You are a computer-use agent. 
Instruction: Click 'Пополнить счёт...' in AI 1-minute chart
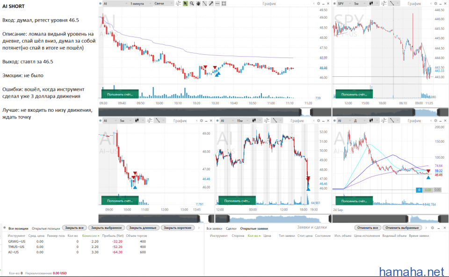coord(120,94)
